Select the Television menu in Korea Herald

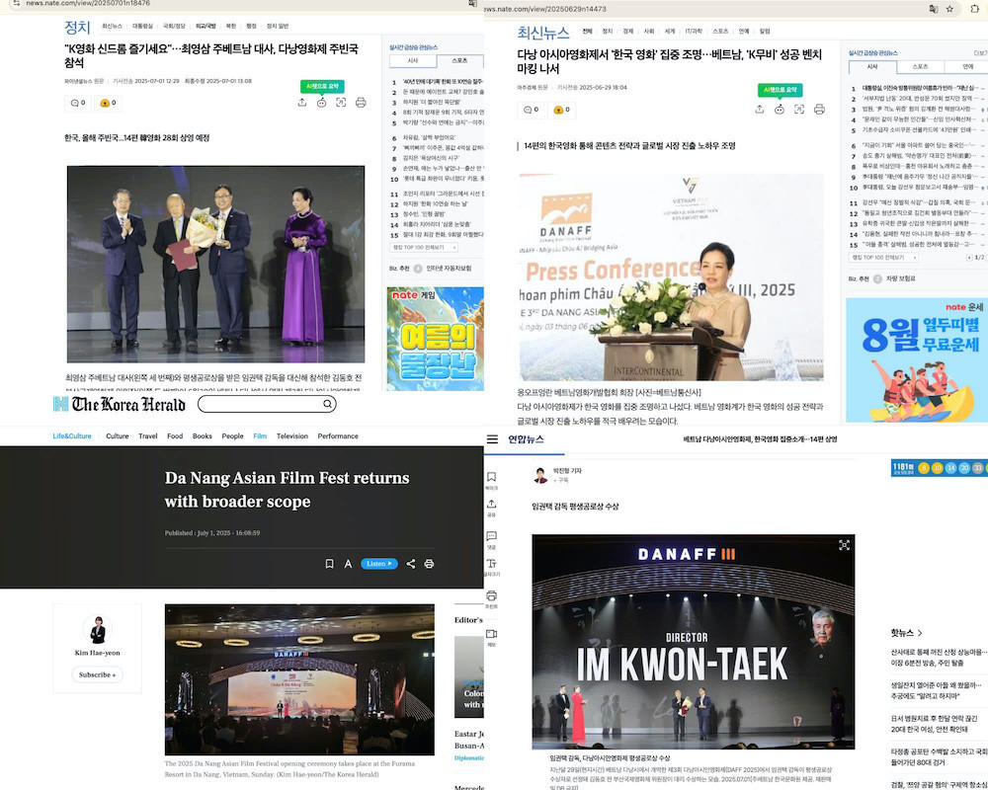[291, 435]
